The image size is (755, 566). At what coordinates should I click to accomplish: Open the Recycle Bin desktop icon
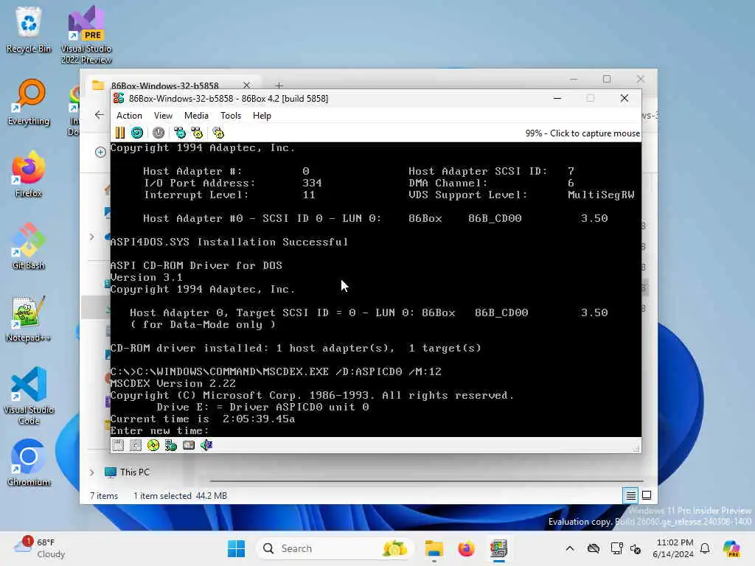[29, 29]
